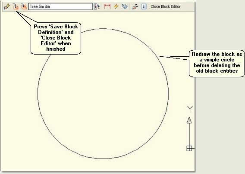245x174 pixels.
Task: Click the UCS origin square icon
Action: 189,149
